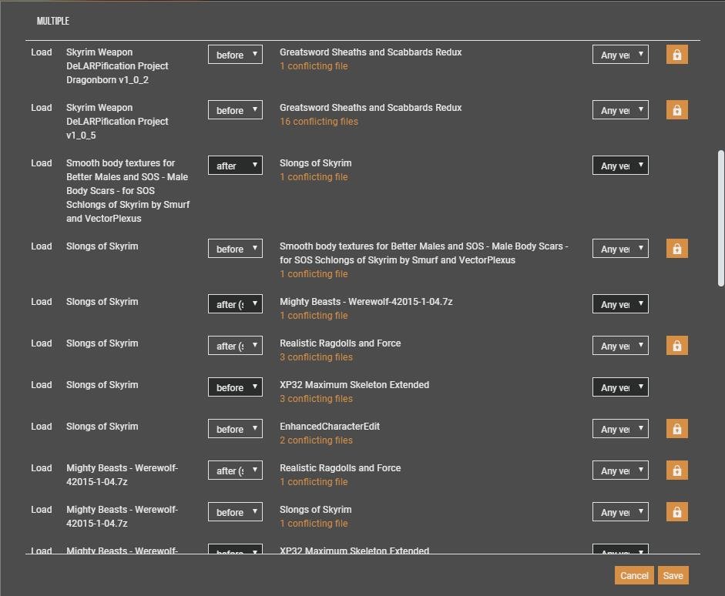Open version dropdown for Slongs after Mighty Beasts row
This screenshot has width=725, height=596.
coord(620,304)
